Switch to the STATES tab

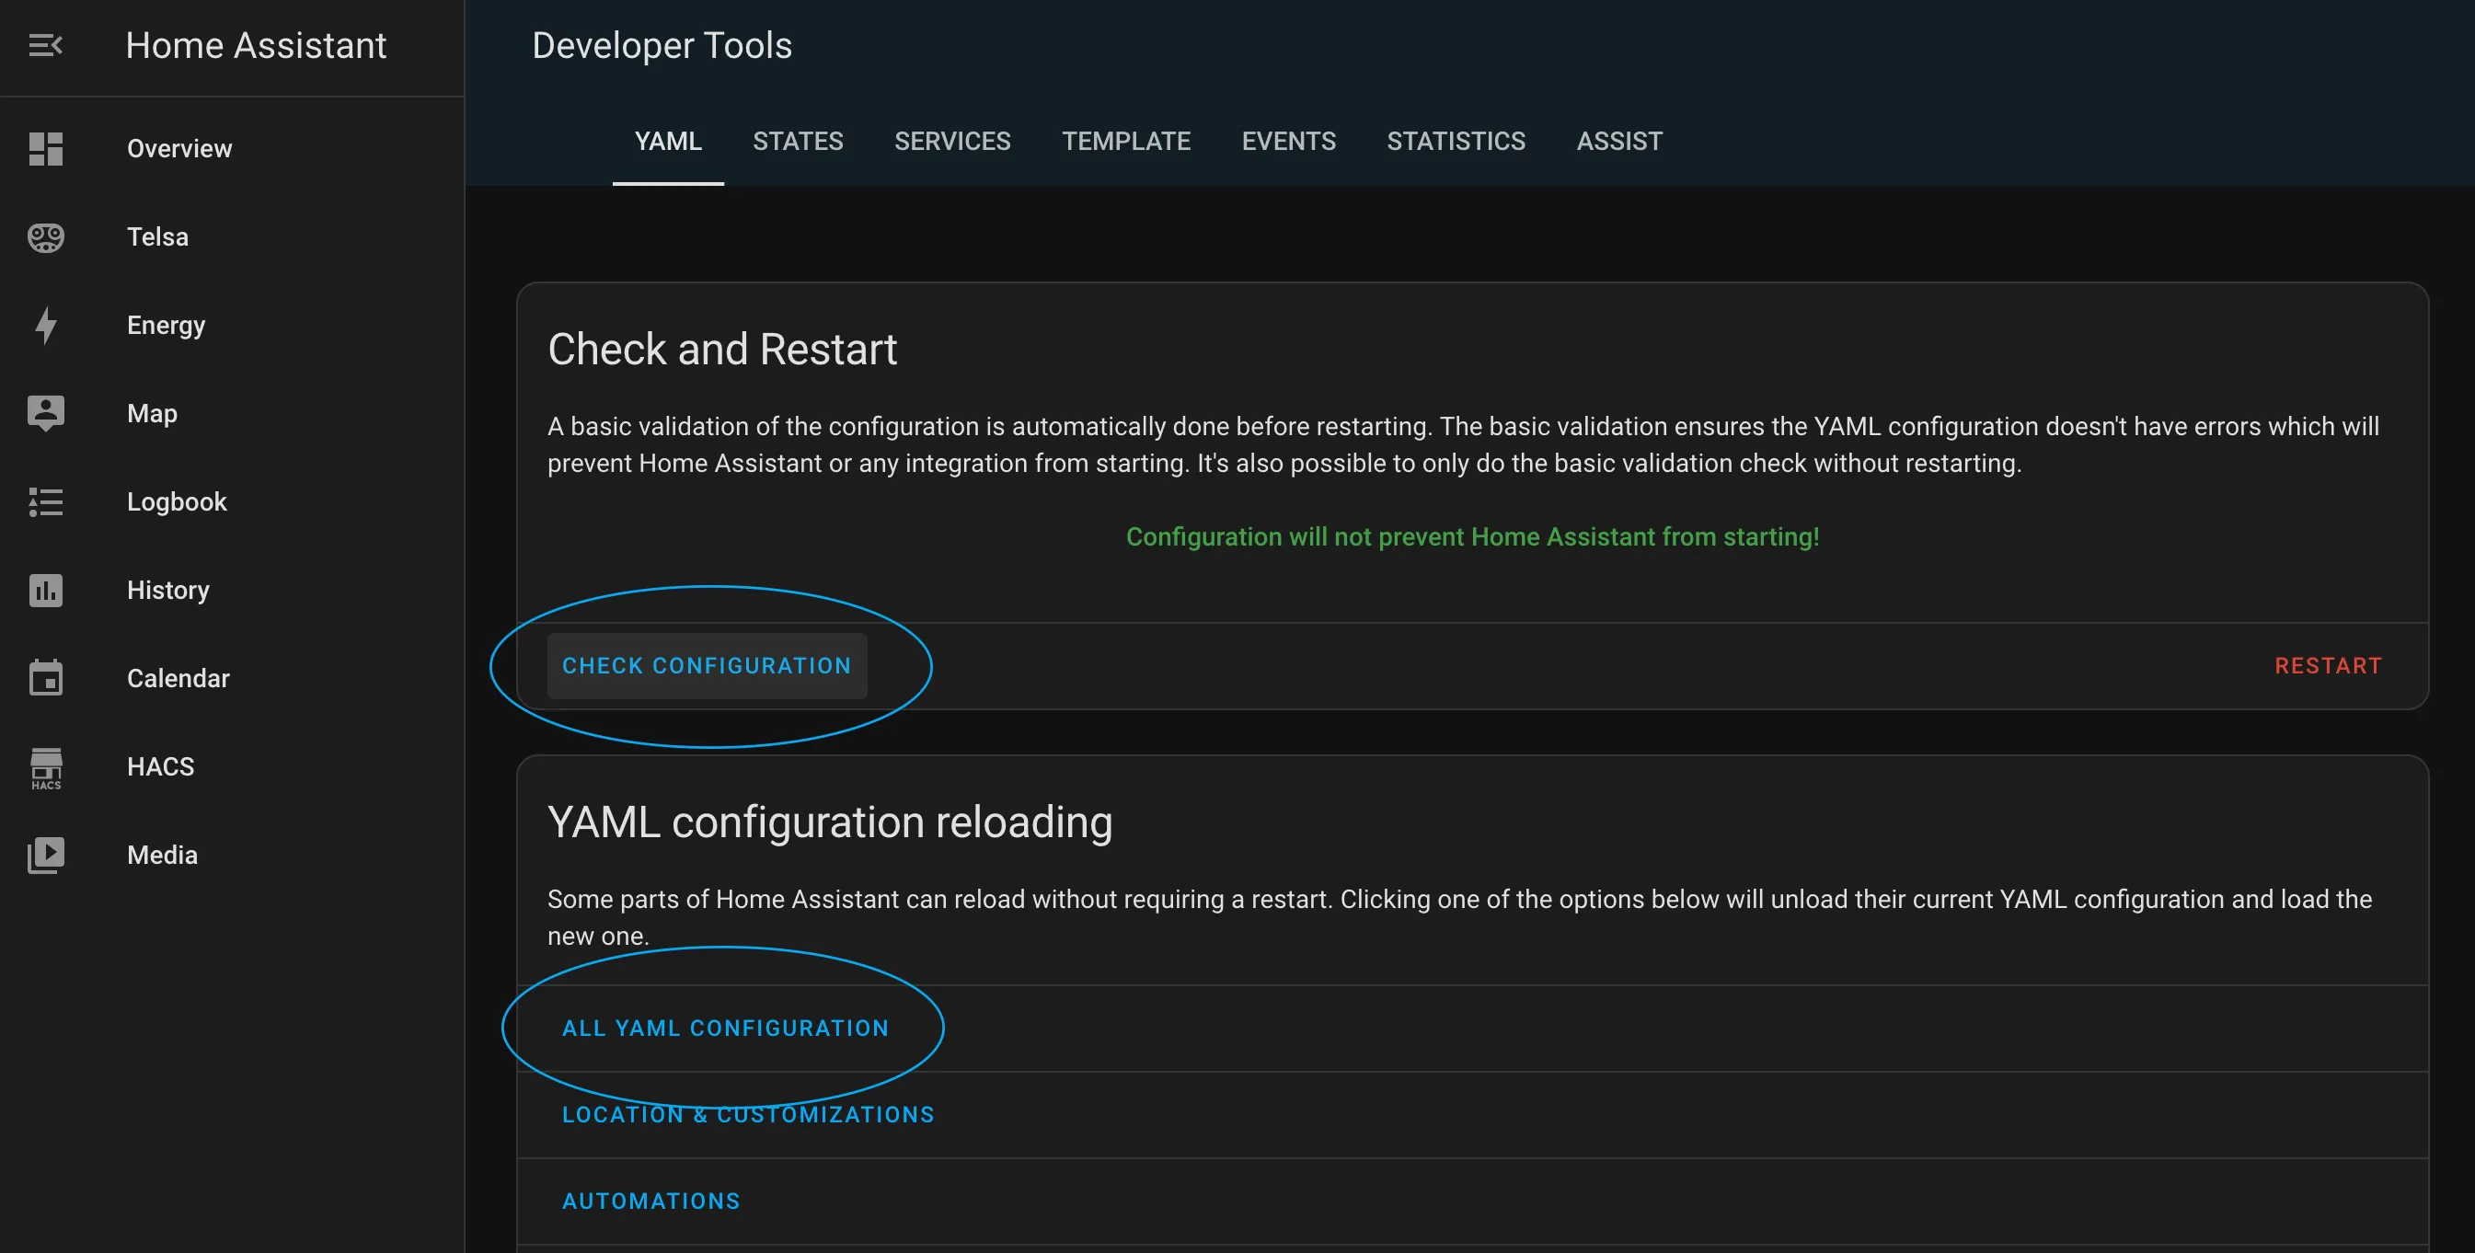(798, 142)
